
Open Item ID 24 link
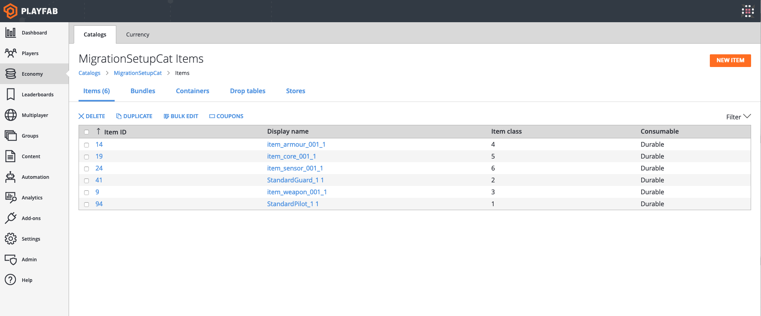pyautogui.click(x=99, y=168)
